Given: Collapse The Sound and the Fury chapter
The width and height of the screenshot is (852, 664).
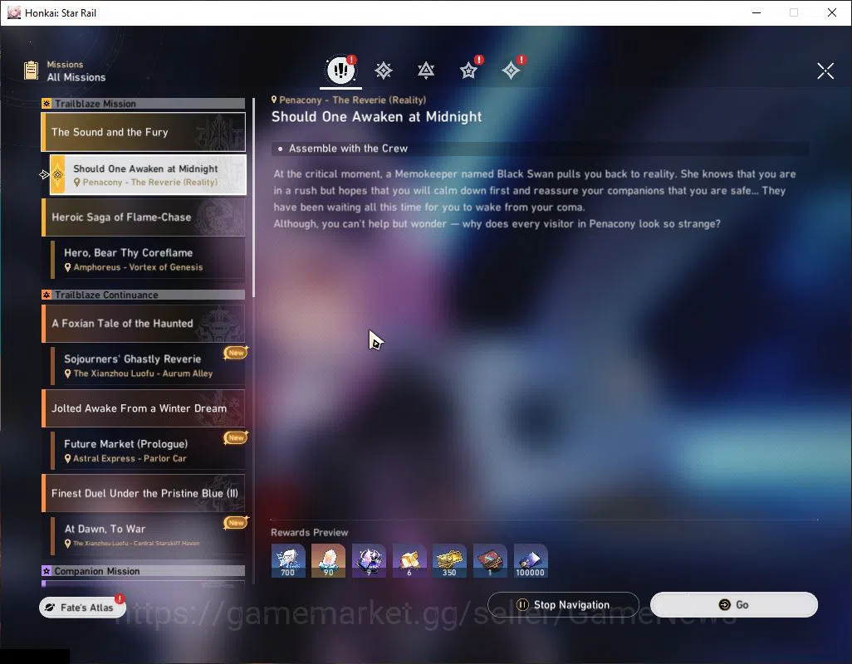Looking at the screenshot, I should (144, 132).
